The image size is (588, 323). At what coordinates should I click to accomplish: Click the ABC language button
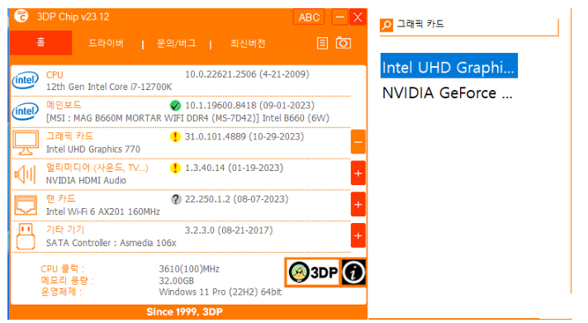coord(309,17)
